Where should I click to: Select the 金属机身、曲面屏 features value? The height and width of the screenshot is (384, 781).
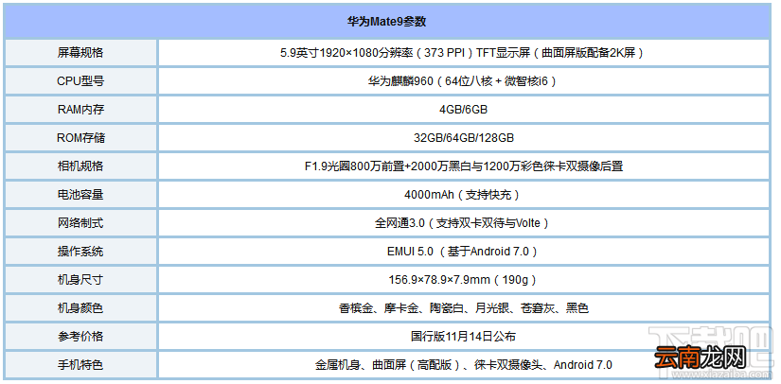(463, 364)
